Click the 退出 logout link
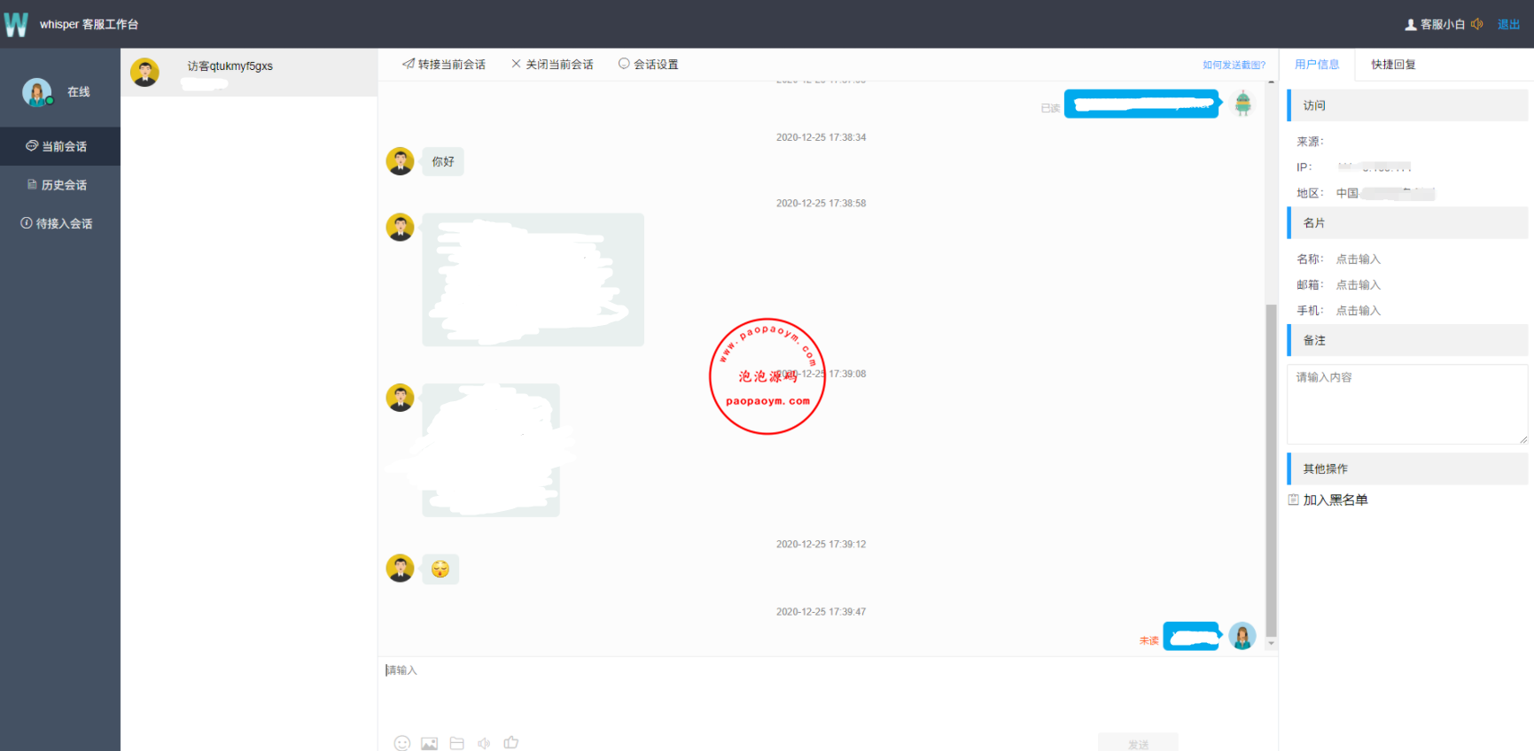This screenshot has height=751, width=1534. pos(1508,25)
